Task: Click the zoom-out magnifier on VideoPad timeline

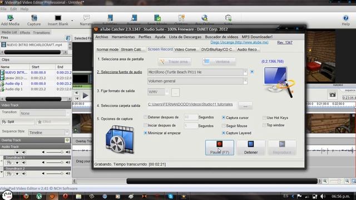Action: (325, 181)
